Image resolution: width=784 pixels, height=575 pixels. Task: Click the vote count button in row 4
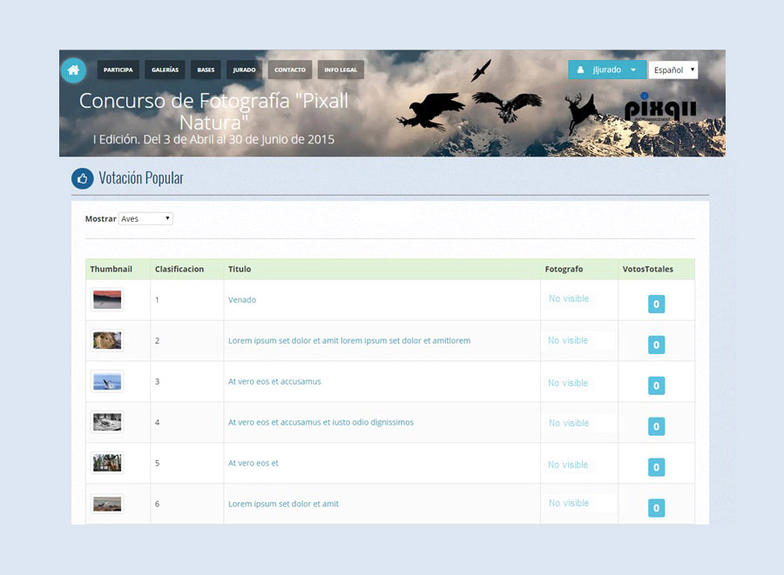click(x=657, y=427)
